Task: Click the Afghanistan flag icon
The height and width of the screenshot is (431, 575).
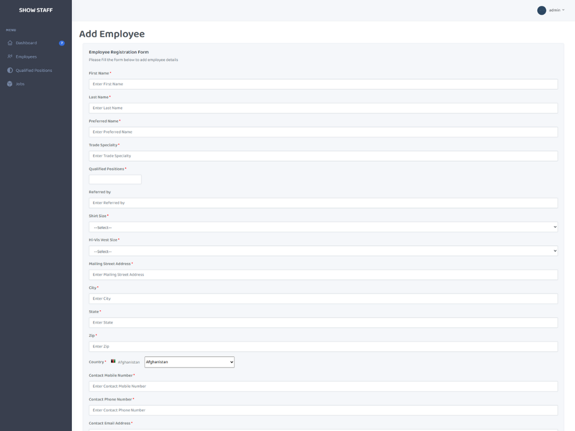Action: tap(113, 361)
